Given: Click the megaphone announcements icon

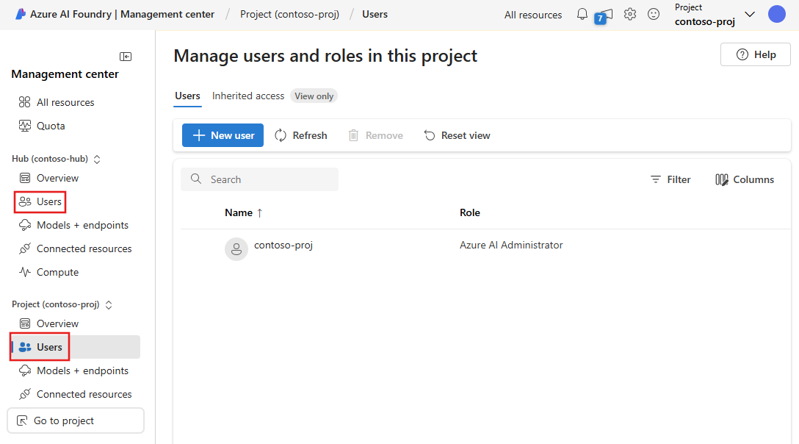Looking at the screenshot, I should (x=604, y=15).
